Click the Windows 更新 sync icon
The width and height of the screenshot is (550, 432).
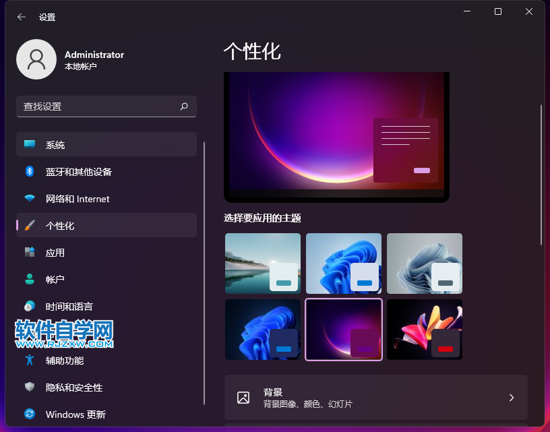click(30, 414)
